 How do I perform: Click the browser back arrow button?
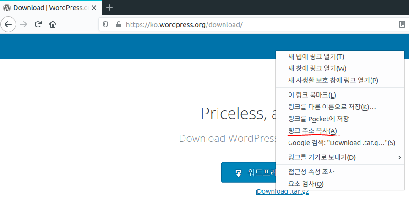point(8,25)
